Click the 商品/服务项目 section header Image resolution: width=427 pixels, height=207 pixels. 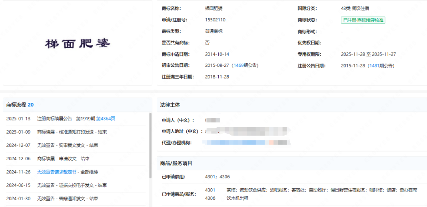coord(176,163)
